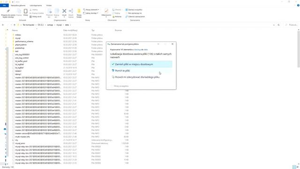Sort by Data modyfikacji column header

click(70, 30)
